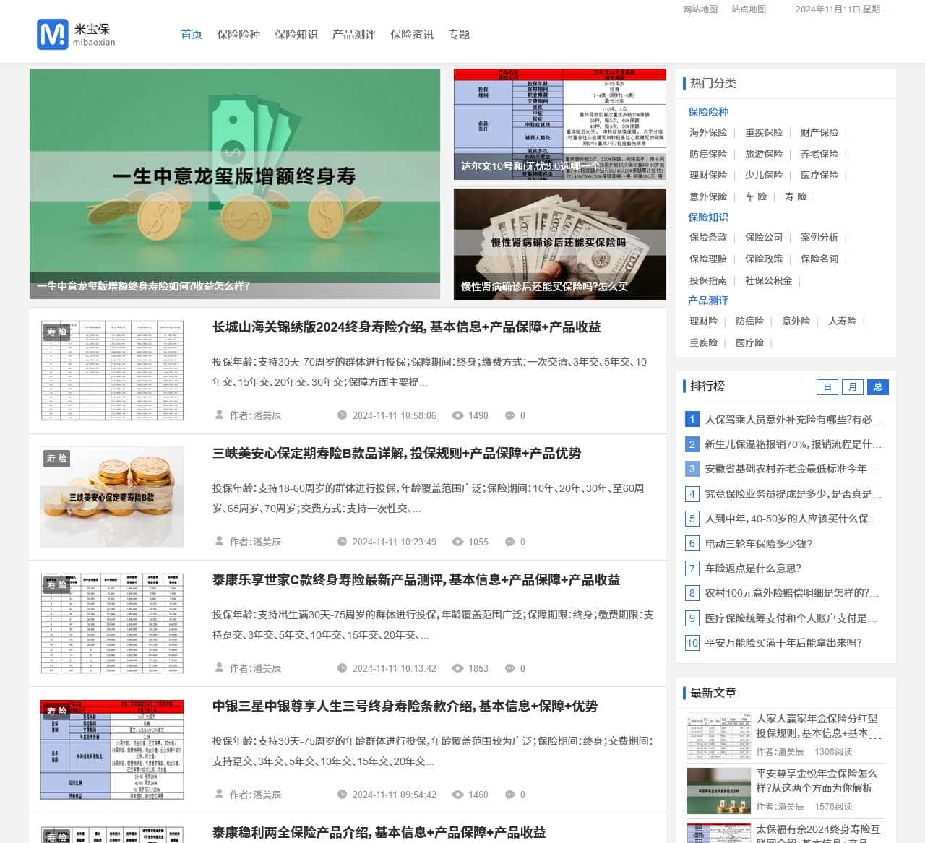Select the 海外保险 category
This screenshot has height=843, width=925.
coord(708,132)
